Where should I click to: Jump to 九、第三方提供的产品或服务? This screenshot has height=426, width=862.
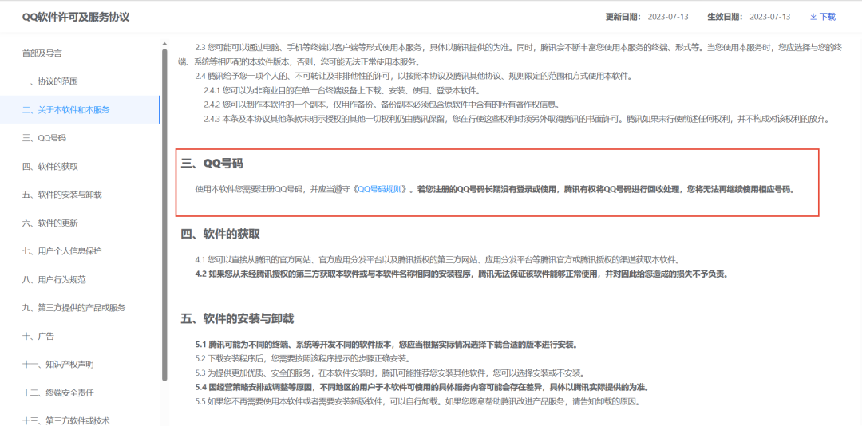tap(73, 308)
